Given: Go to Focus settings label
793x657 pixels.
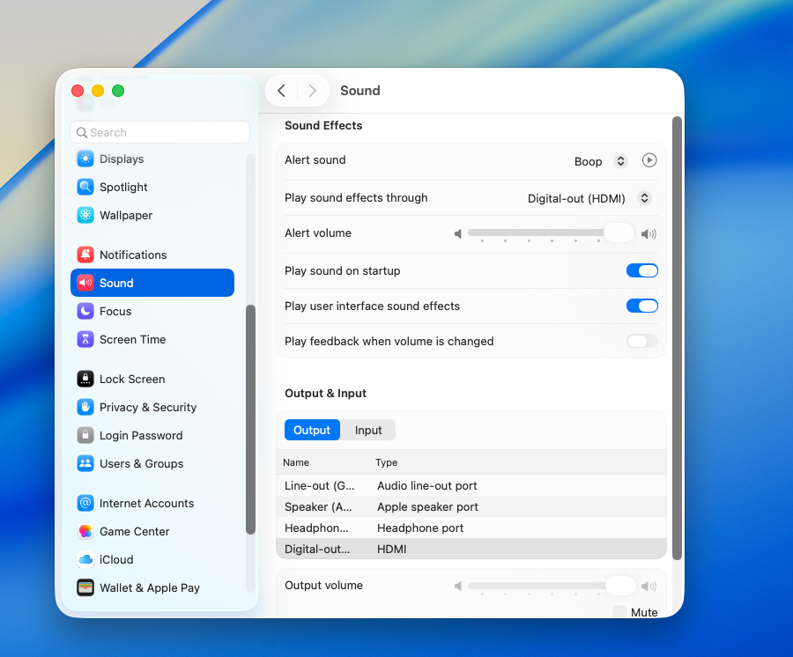Looking at the screenshot, I should 115,311.
